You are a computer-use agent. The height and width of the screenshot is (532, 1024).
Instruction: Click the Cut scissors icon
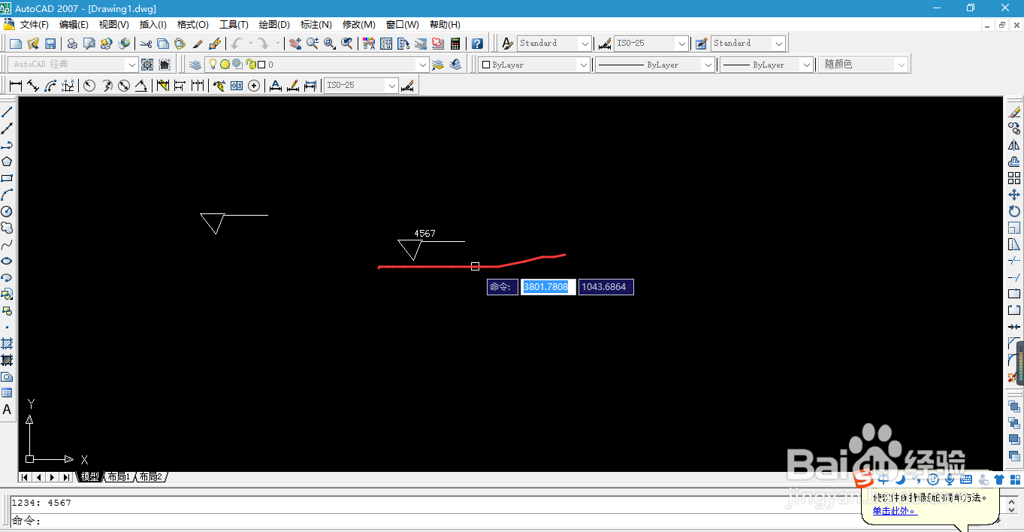(x=147, y=44)
